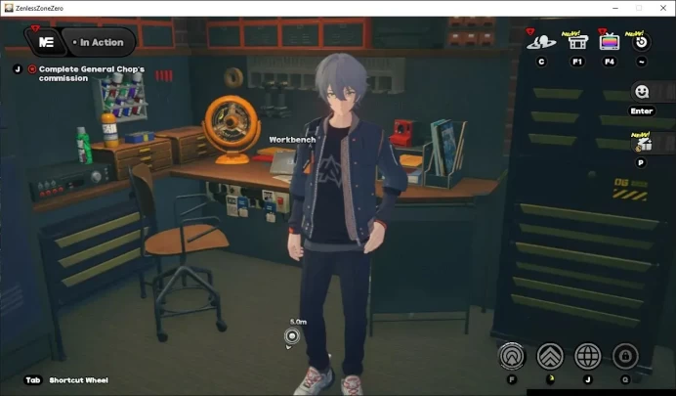Click the 5.0m distance indicator

click(x=298, y=322)
